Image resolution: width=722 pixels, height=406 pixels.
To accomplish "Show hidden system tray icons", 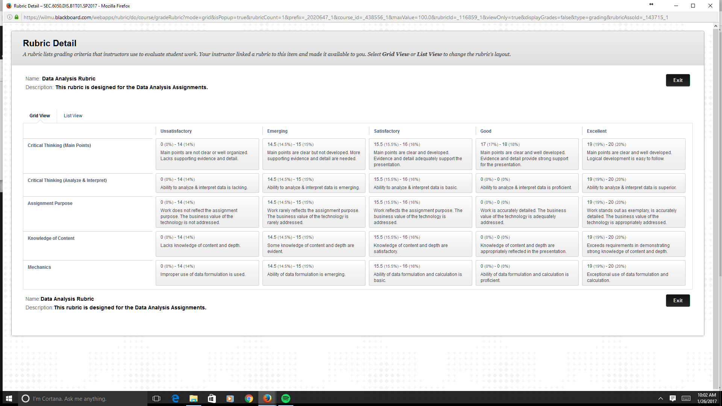I will [660, 398].
